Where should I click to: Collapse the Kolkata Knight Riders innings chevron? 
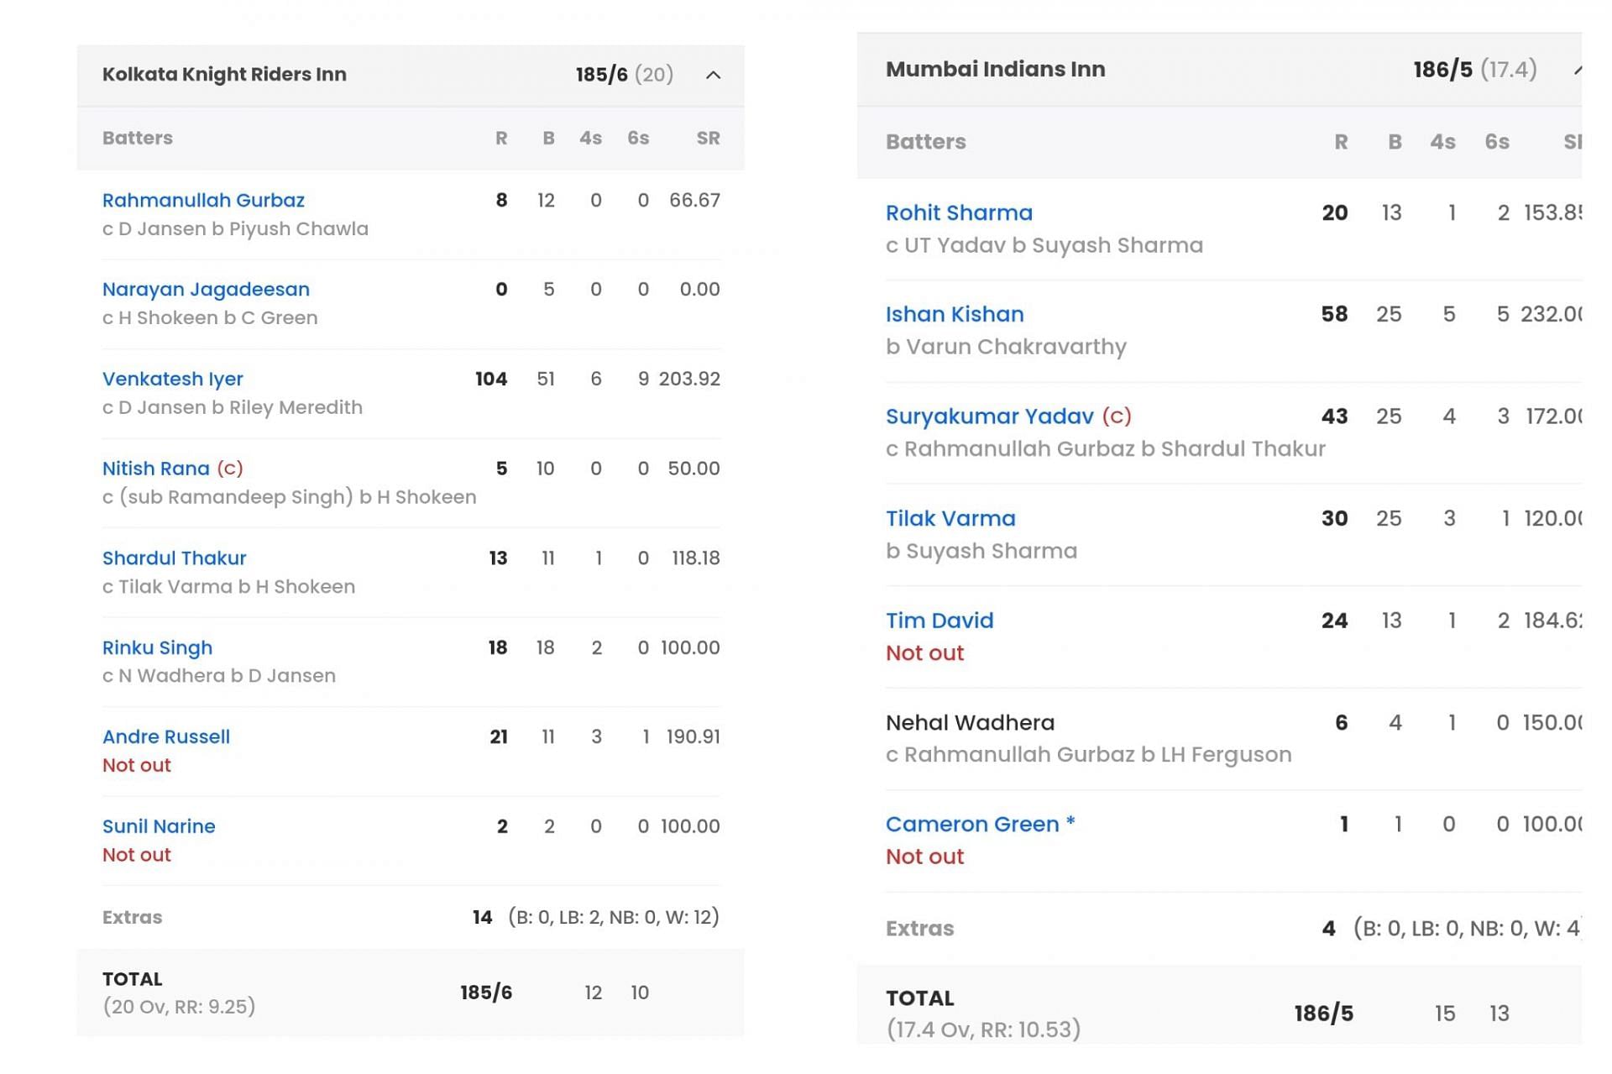point(713,75)
